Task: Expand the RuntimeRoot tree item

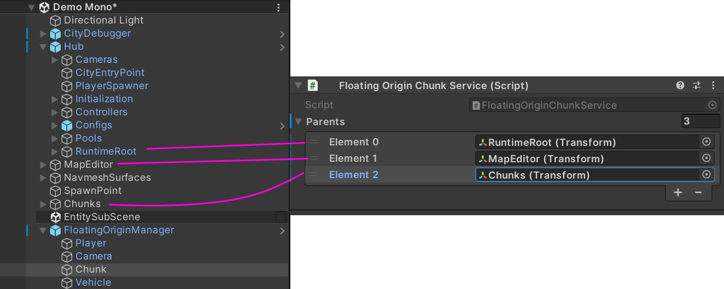Action: pyautogui.click(x=54, y=151)
